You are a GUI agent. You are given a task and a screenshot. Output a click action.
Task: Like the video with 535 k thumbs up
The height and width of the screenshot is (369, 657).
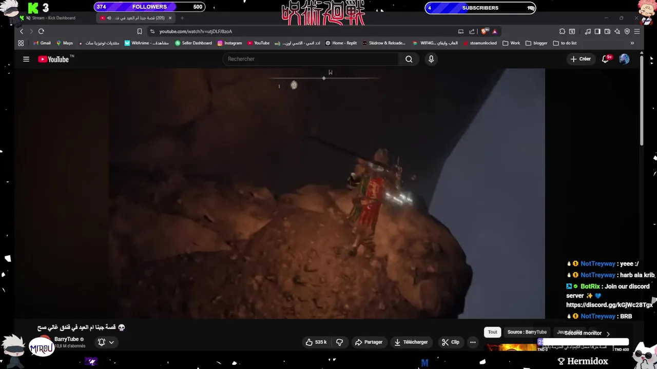(x=316, y=342)
